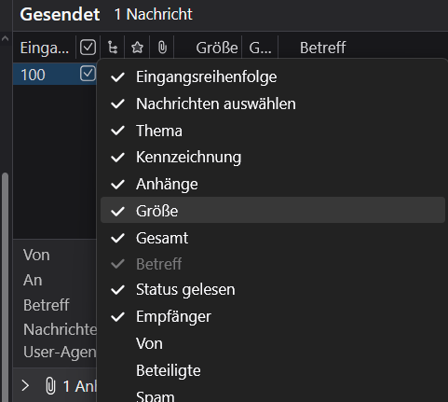Click the thread column header icon

coord(113,48)
